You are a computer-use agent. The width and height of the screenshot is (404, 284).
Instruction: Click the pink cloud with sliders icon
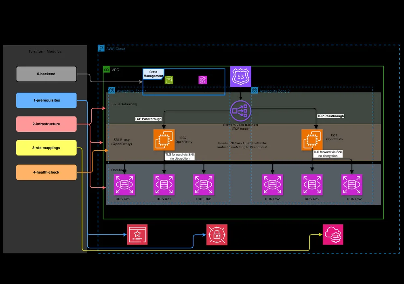[x=333, y=234]
